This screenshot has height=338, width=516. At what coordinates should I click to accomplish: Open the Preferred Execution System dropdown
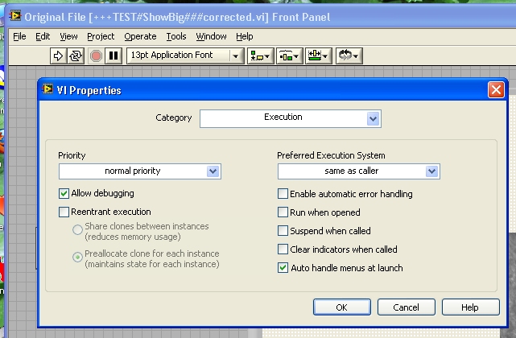(359, 171)
